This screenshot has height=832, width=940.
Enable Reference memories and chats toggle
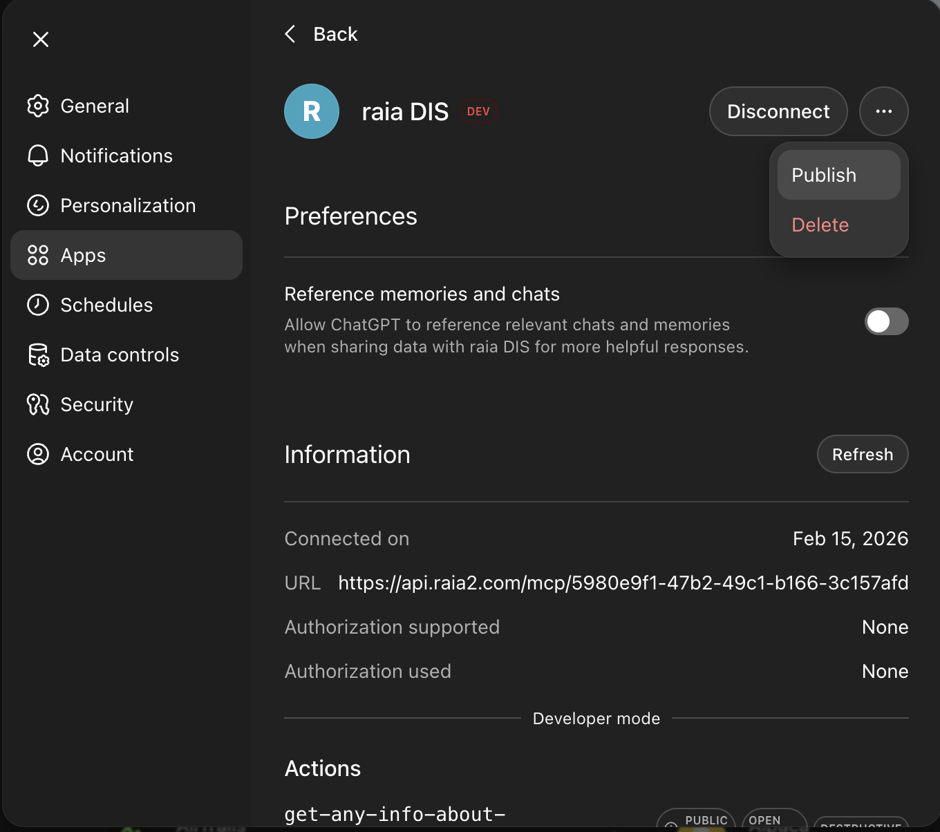pyautogui.click(x=886, y=321)
